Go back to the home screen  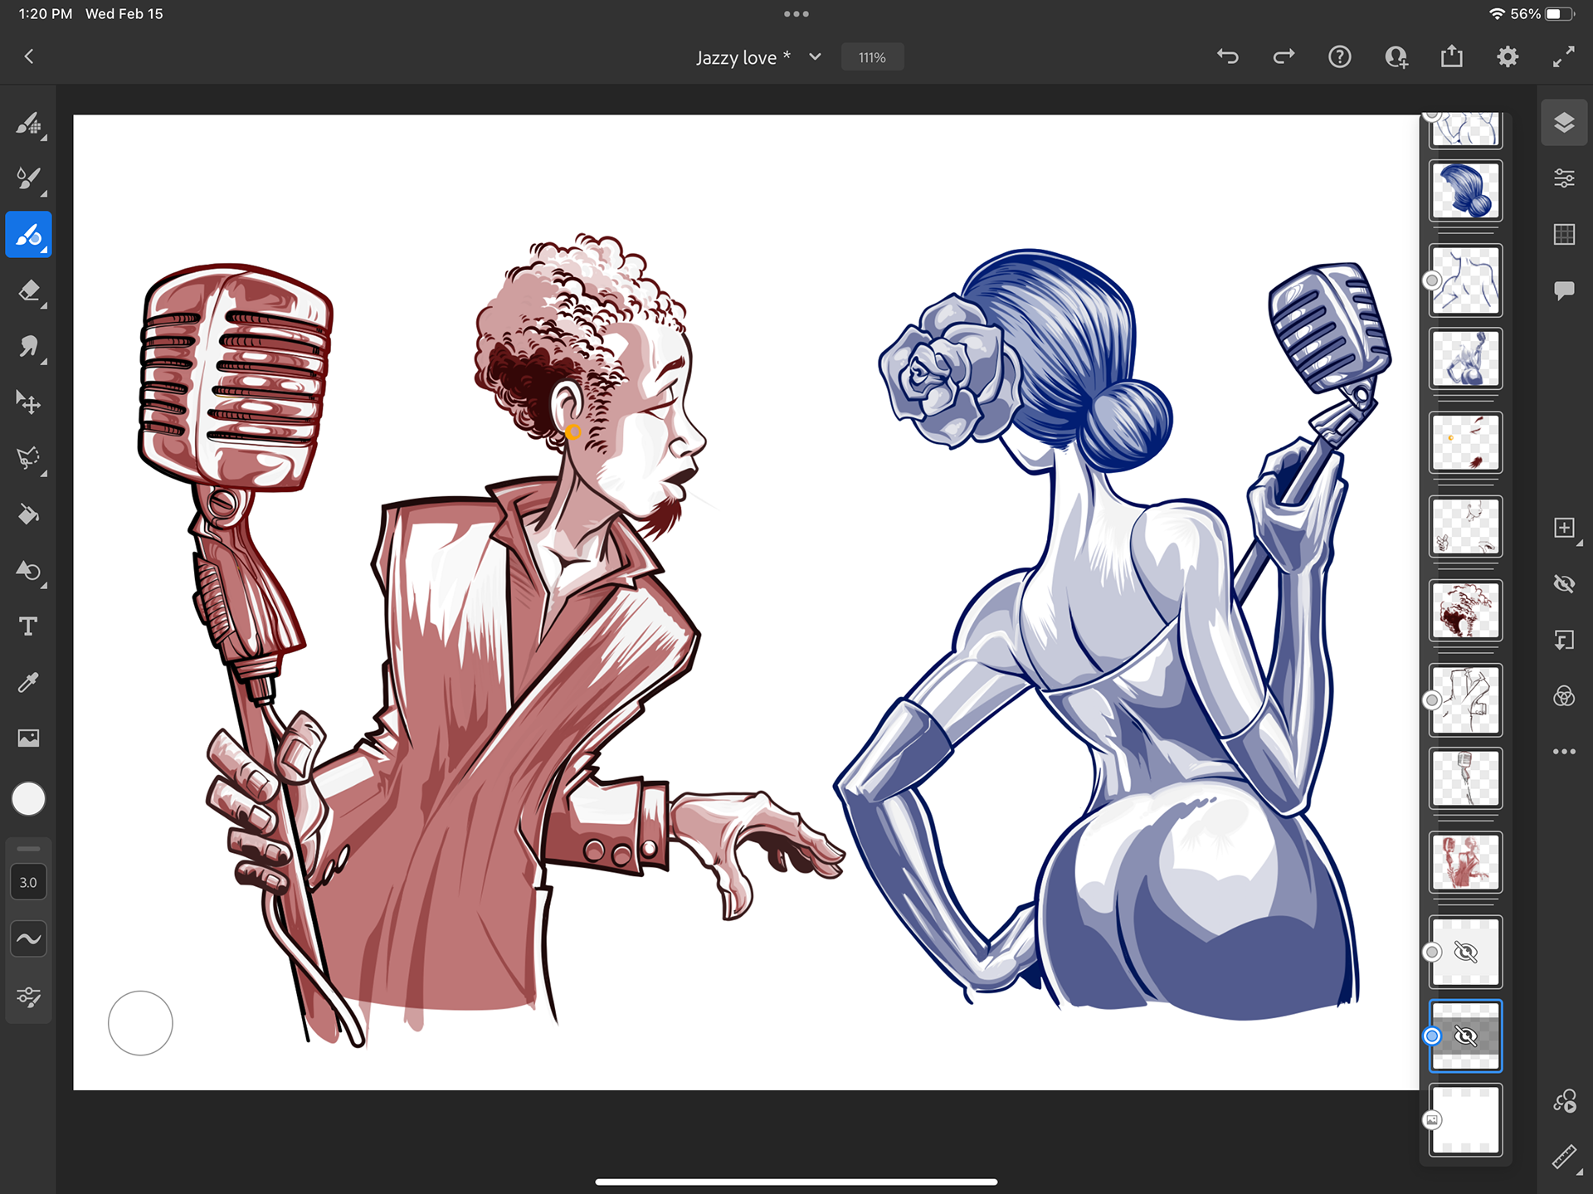point(29,57)
